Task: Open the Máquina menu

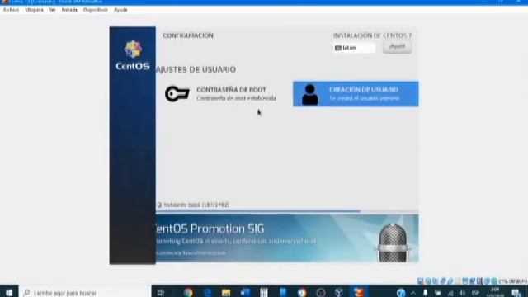Action: (x=34, y=10)
